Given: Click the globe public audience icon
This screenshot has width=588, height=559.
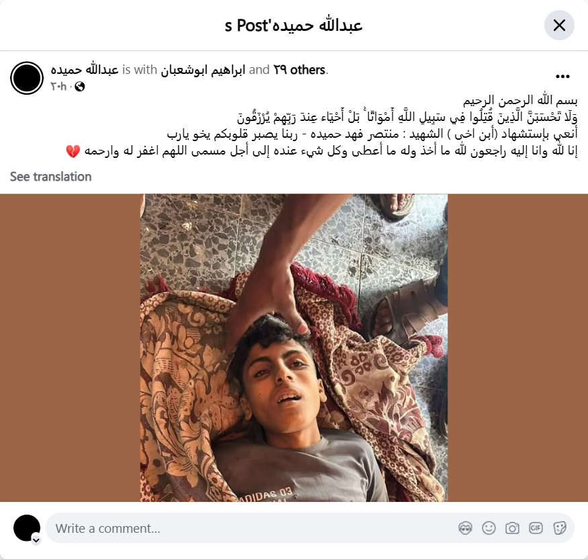Looking at the screenshot, I should (80, 87).
